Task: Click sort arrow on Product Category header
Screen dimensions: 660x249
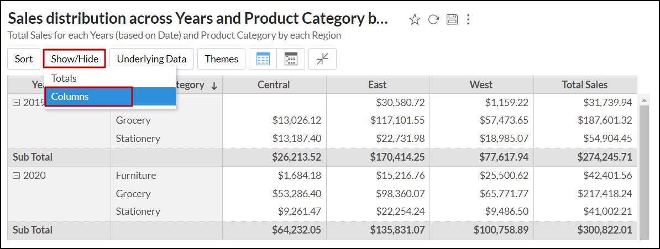Action: [214, 86]
